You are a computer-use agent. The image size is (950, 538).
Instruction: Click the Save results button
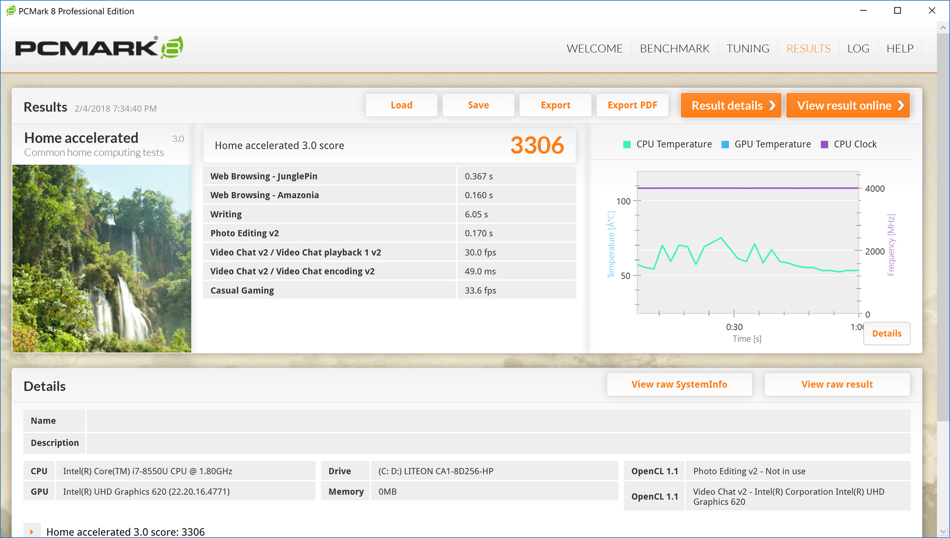pos(478,105)
